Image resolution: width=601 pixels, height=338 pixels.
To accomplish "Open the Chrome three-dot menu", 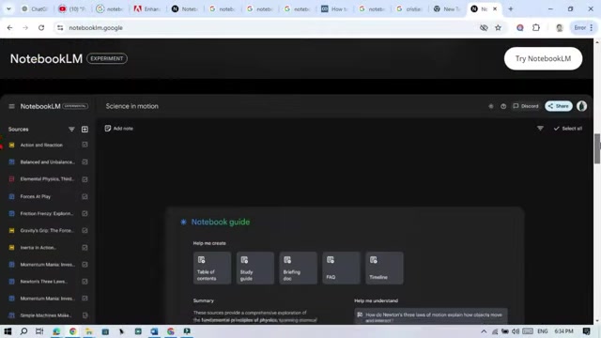I will point(592,27).
